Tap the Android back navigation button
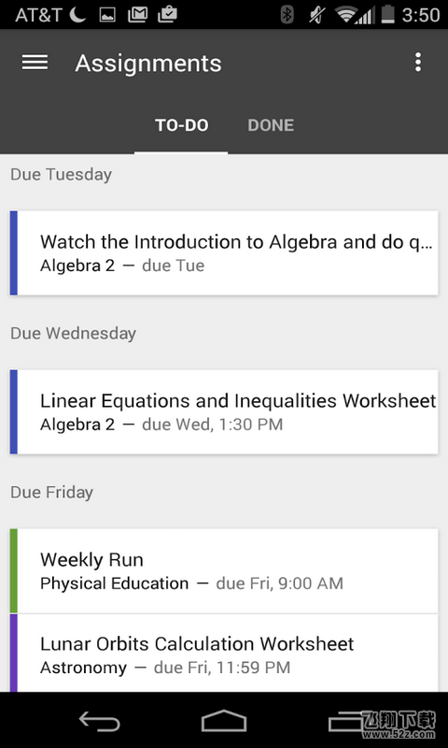The height and width of the screenshot is (748, 448). 100,720
